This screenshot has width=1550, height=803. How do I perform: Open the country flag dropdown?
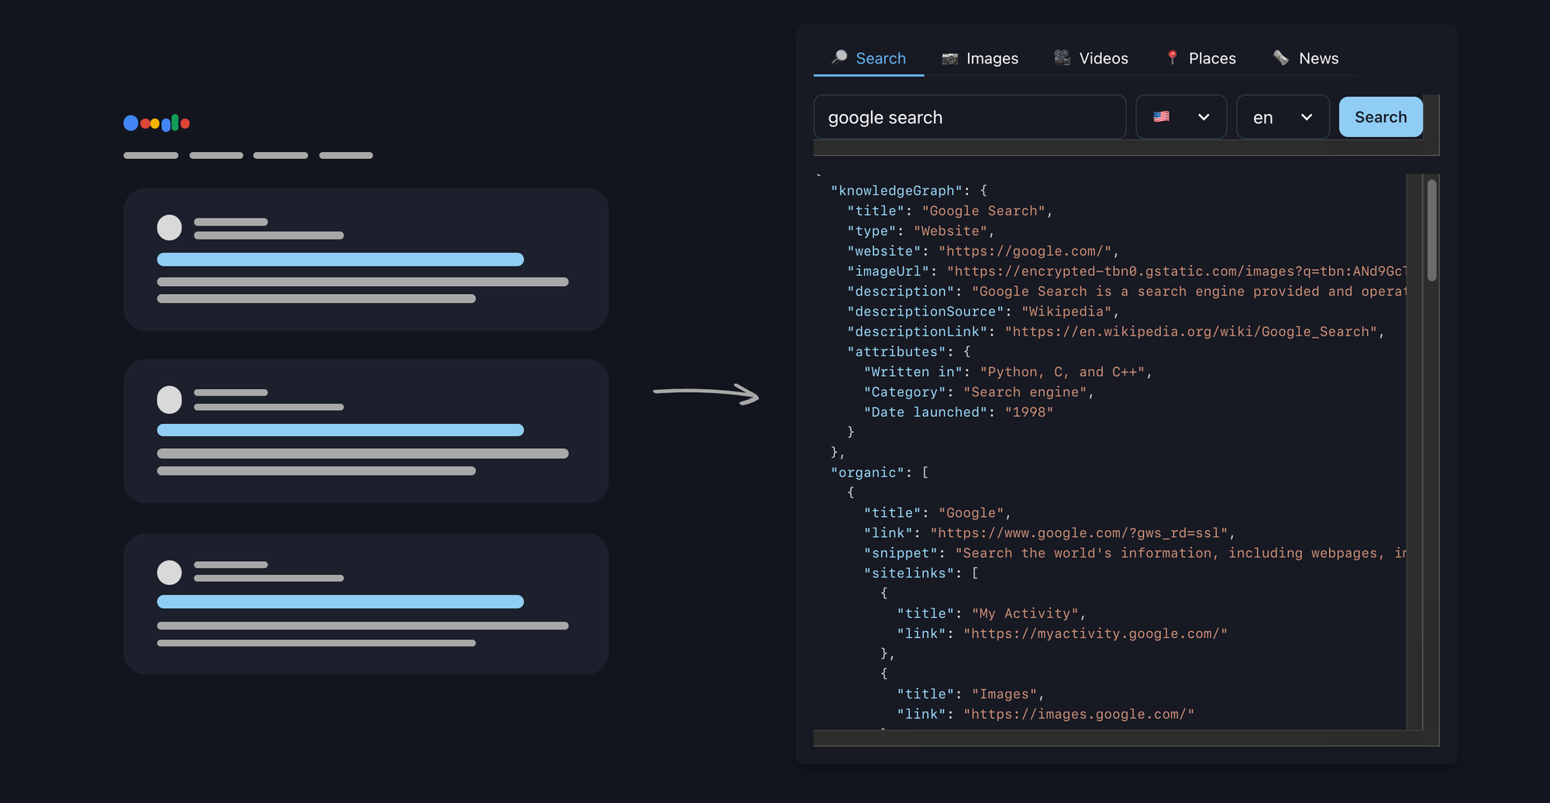coord(1181,117)
